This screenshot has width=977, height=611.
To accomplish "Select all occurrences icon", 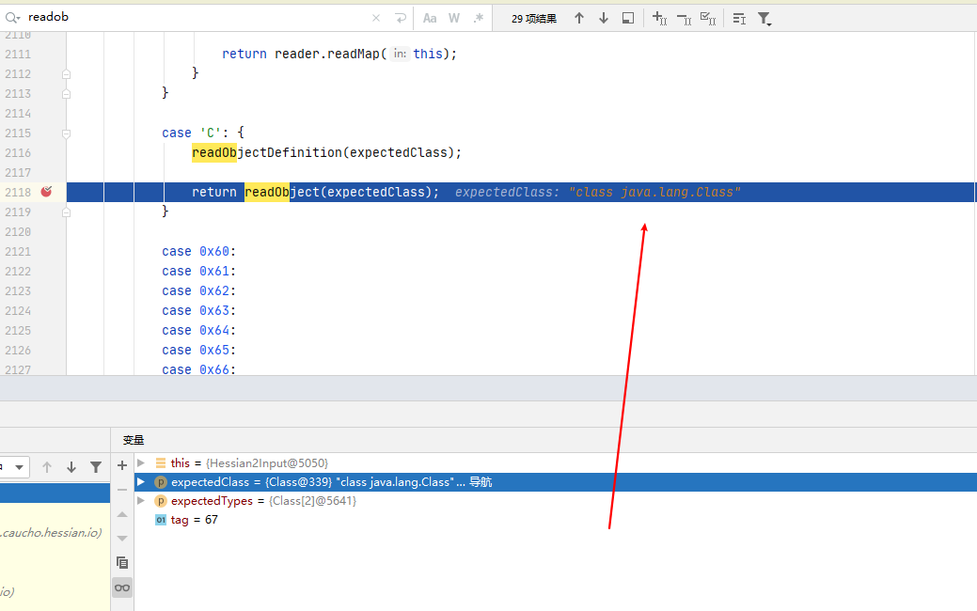I will point(708,18).
